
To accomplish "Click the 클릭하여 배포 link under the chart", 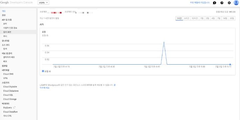I will pos(45,88).
